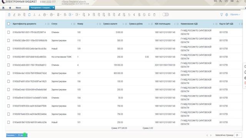Click identifier 0190e3d6 in first row
Viewport: 246px width, 138px height.
point(29,32)
